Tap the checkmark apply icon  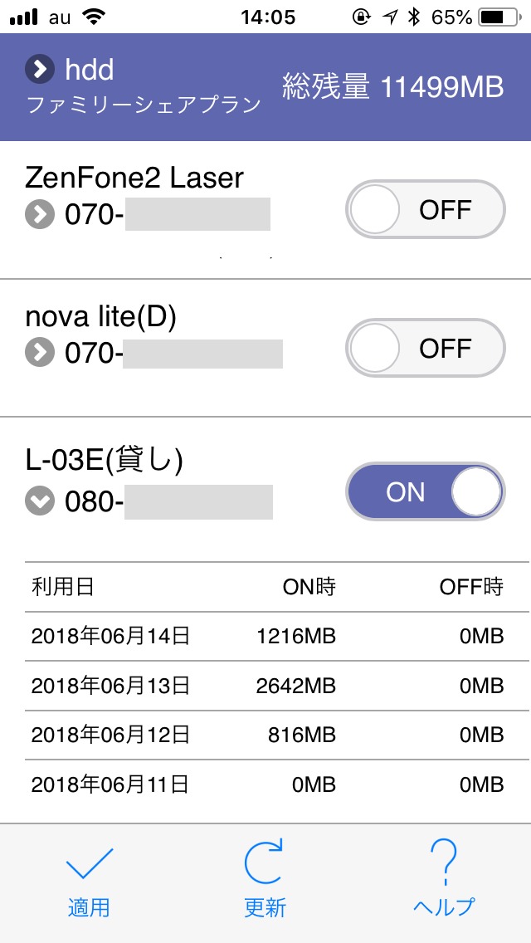point(89,864)
